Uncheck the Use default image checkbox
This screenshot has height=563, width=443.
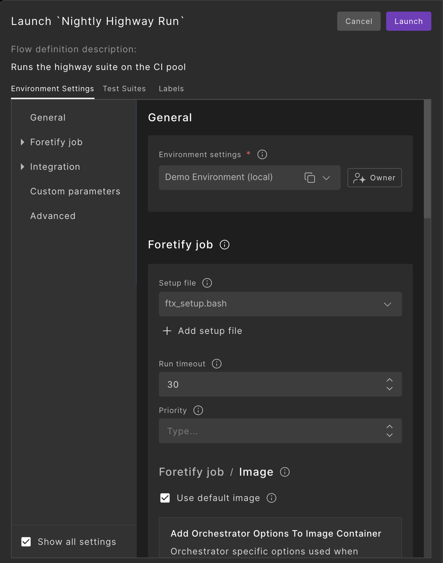click(x=165, y=498)
